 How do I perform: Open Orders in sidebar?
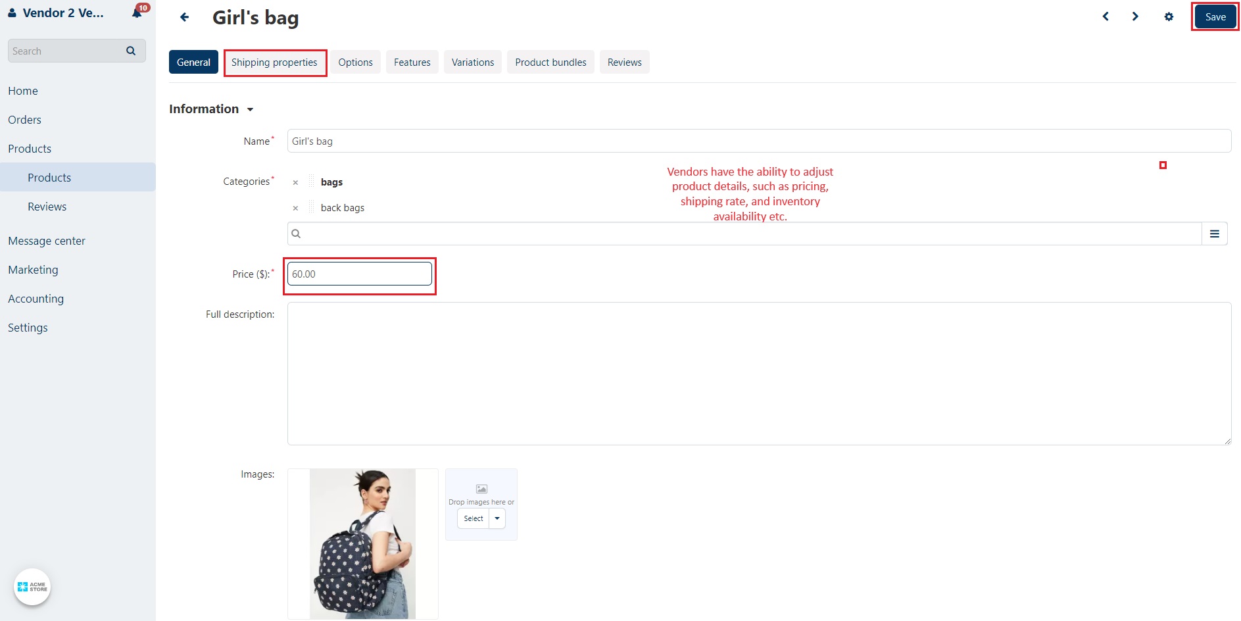coord(24,120)
